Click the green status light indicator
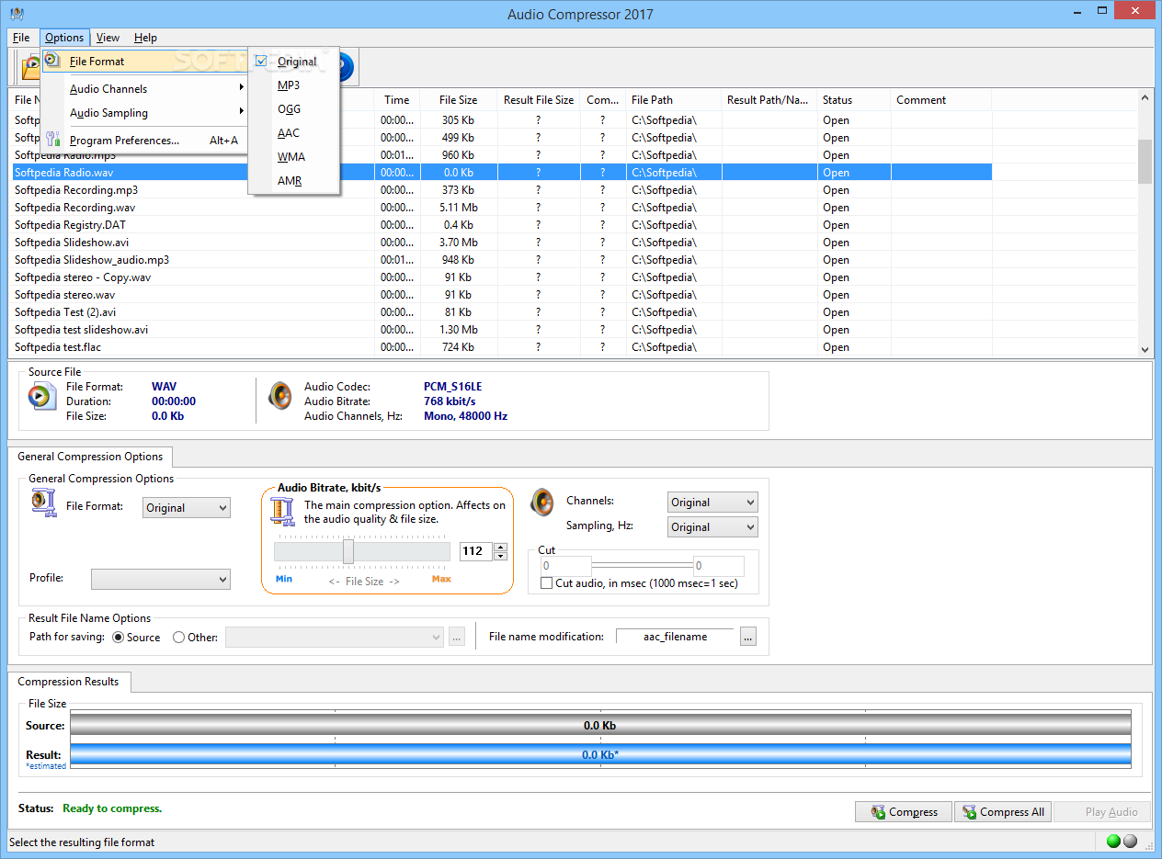 1113,841
